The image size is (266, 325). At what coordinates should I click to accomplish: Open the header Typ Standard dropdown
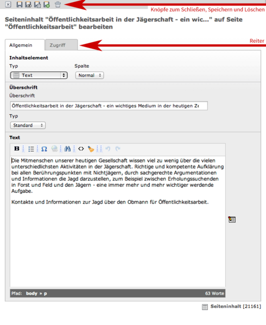[x=28, y=125]
